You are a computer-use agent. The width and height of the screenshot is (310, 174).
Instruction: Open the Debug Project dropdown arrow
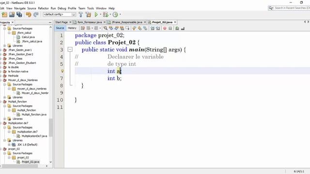110,14
